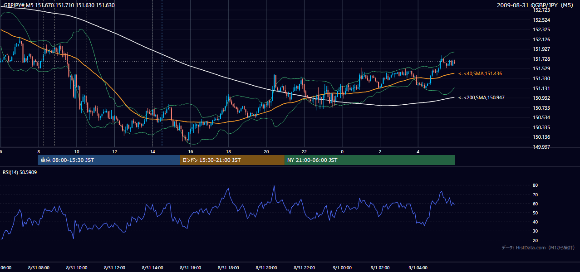This screenshot has width=580, height=272.
Task: Click price scale value 151.728
Action: 542,59
